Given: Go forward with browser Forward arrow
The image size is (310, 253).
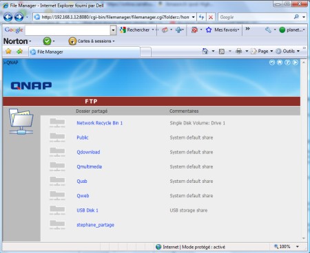Looking at the screenshot, I should click(x=19, y=17).
